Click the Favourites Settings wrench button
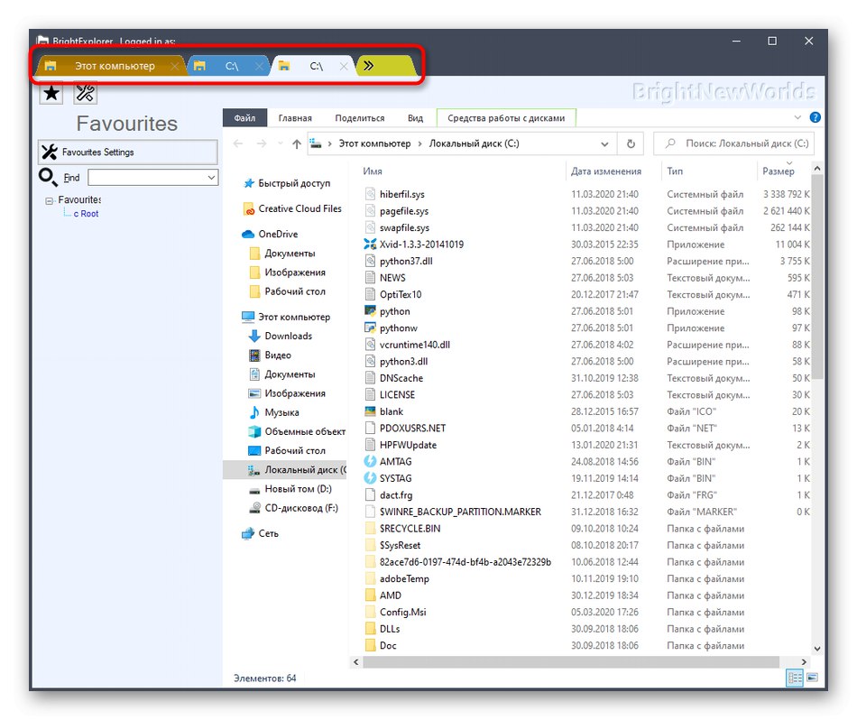The height and width of the screenshot is (720, 857). [x=127, y=152]
